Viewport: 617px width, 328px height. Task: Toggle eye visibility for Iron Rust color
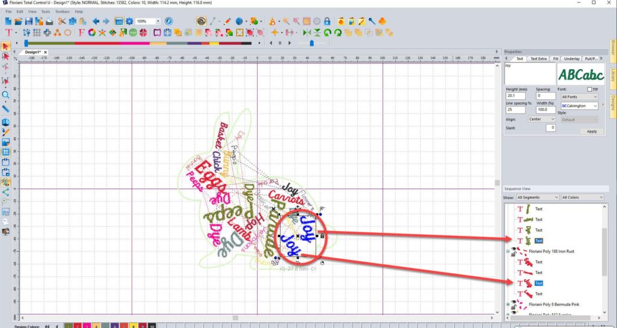coord(513,249)
